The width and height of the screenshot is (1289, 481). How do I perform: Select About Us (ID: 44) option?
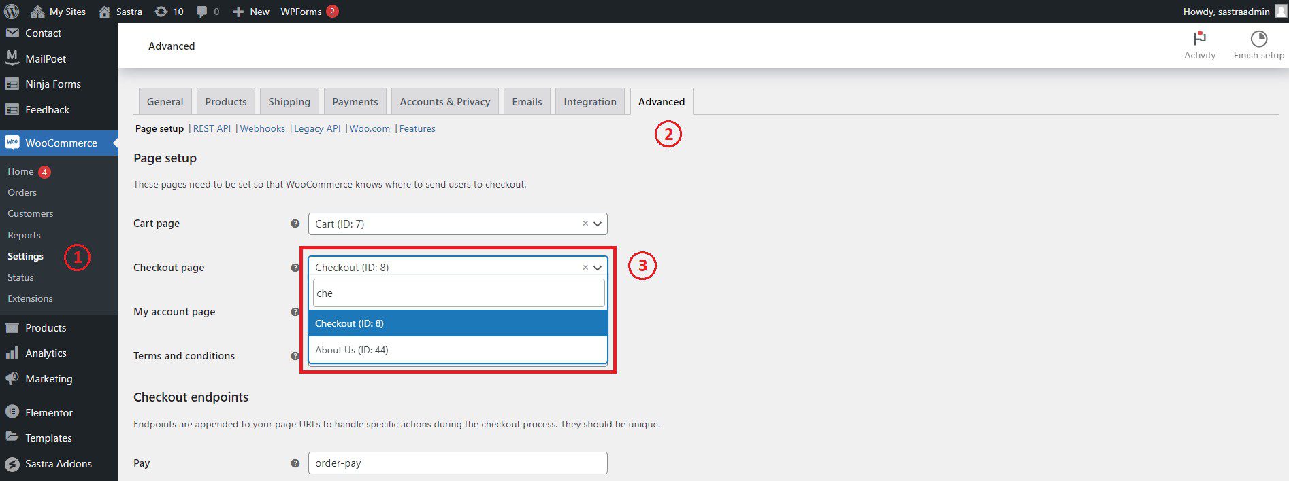(x=457, y=350)
